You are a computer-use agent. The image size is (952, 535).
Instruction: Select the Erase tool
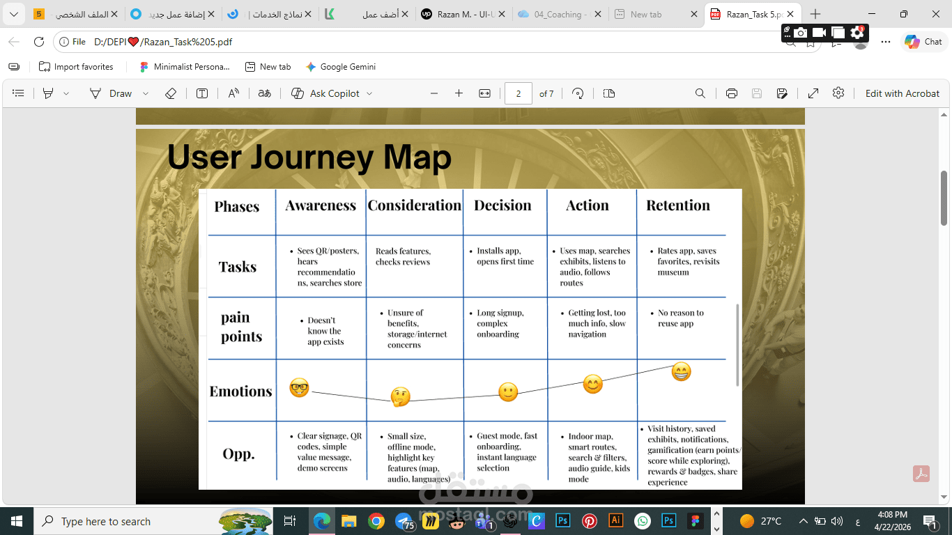point(171,93)
